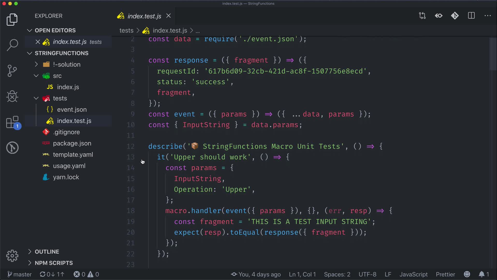Image resolution: width=497 pixels, height=280 pixels.
Task: Click the master branch in status bar
Action: pos(19,274)
